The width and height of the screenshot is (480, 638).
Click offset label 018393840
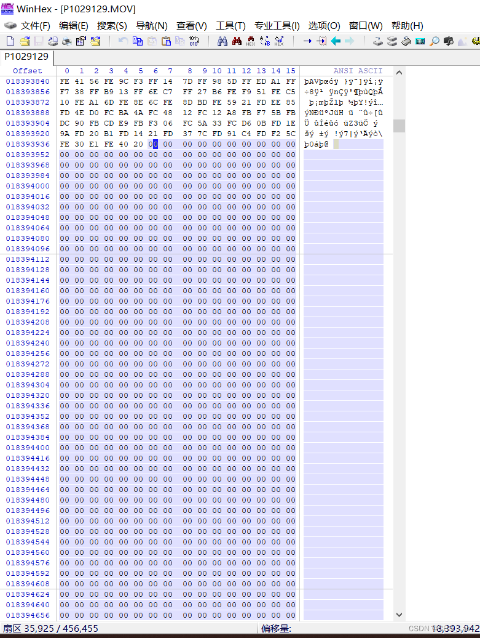point(28,81)
